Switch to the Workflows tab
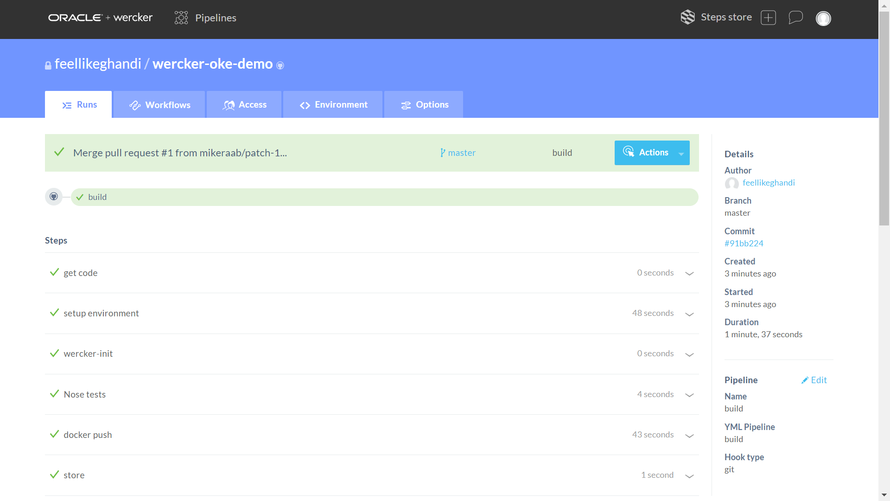This screenshot has height=501, width=890. pyautogui.click(x=159, y=105)
